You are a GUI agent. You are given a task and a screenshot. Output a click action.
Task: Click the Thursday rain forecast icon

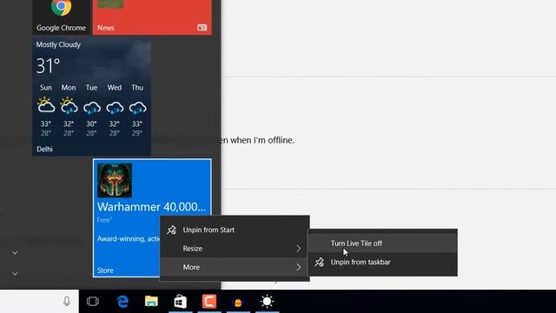137,107
